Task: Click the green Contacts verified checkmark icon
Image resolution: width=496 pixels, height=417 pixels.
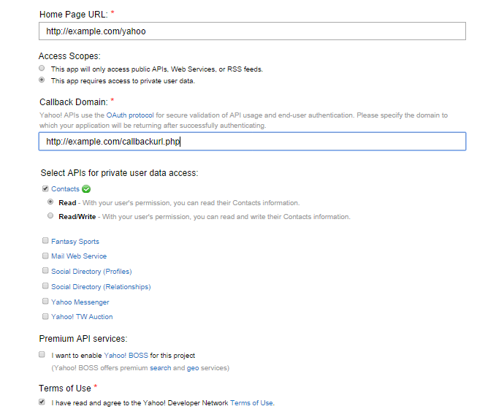Action: point(86,189)
